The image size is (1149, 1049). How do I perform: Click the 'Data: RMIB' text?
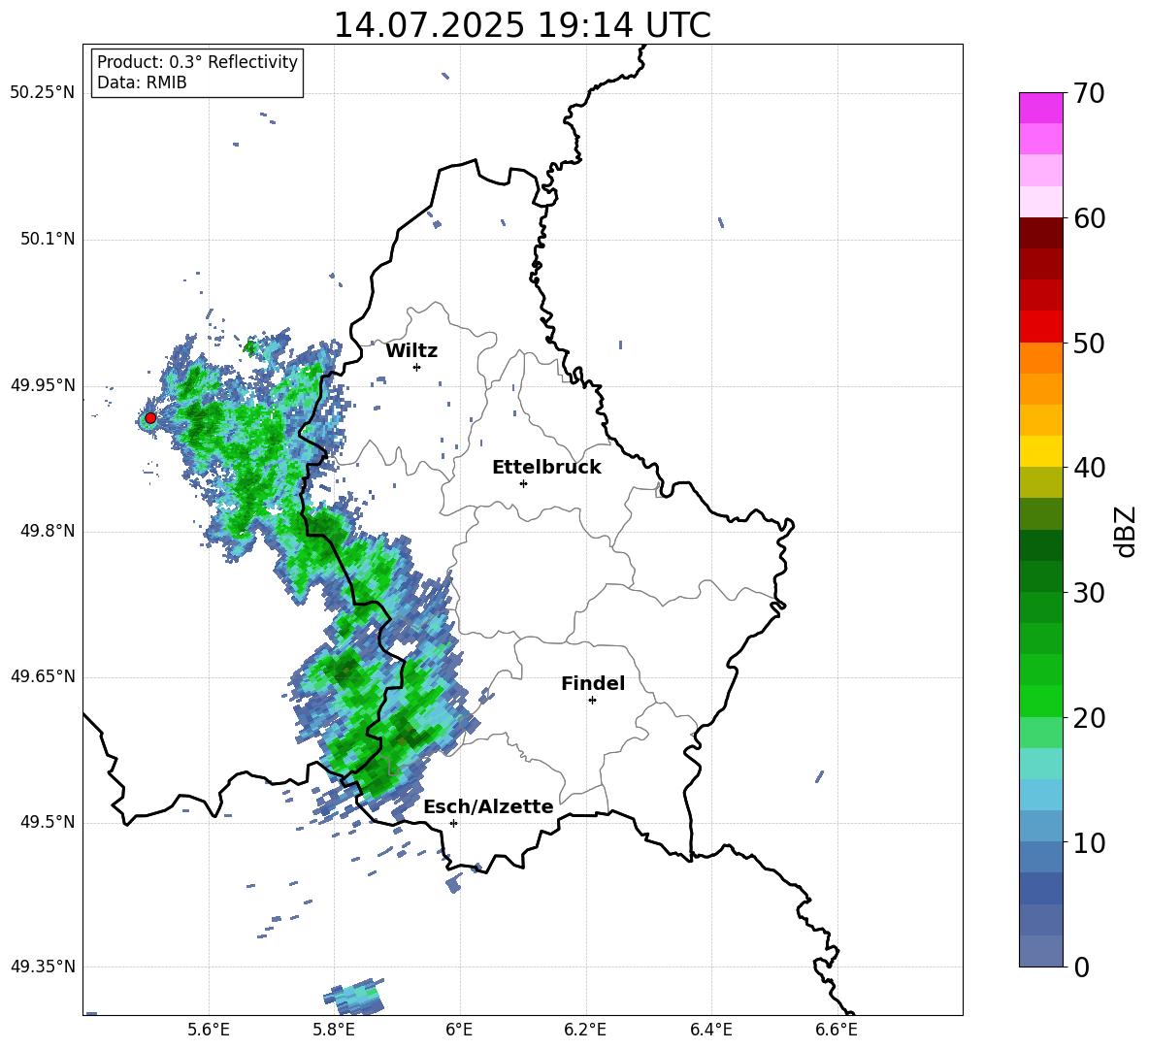coord(142,82)
